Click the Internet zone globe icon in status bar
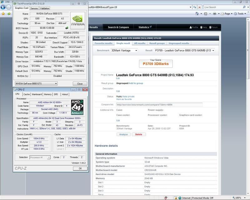The height and width of the screenshot is (200, 250). pyautogui.click(x=180, y=198)
